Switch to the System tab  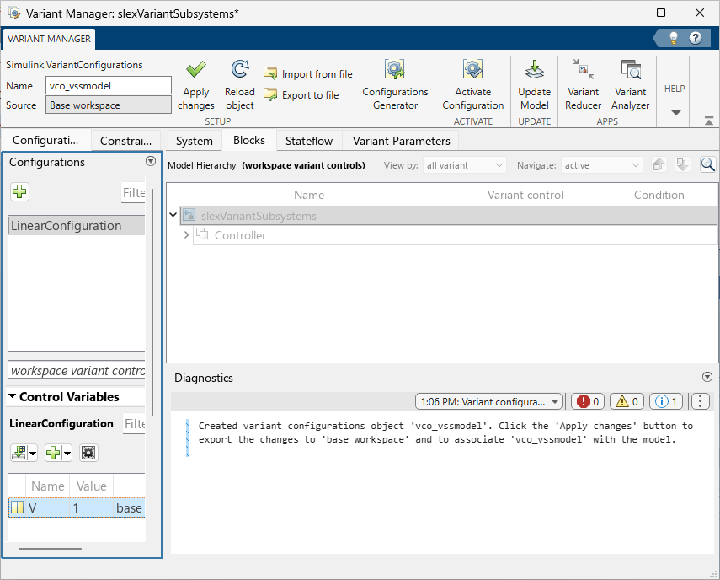coord(195,141)
